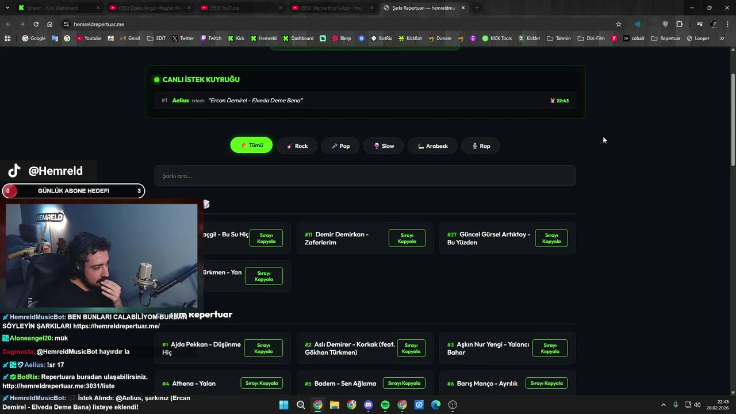Open the Dashboard bookmark
736x414 pixels.
298,39
